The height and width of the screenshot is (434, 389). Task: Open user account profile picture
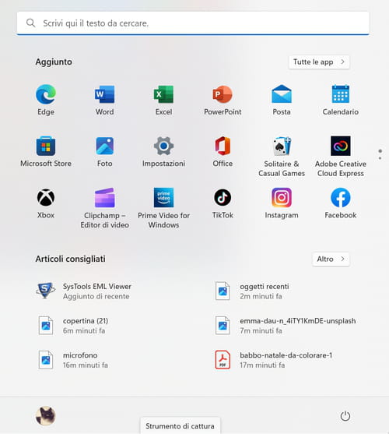pos(46,416)
